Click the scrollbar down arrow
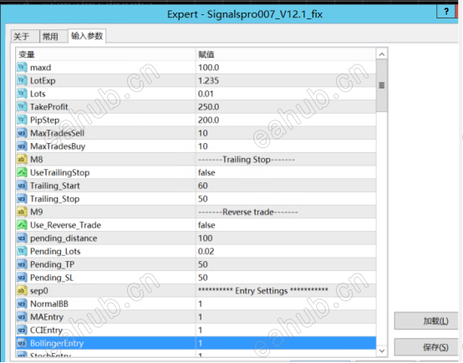Image resolution: width=463 pixels, height=363 pixels. click(x=381, y=350)
